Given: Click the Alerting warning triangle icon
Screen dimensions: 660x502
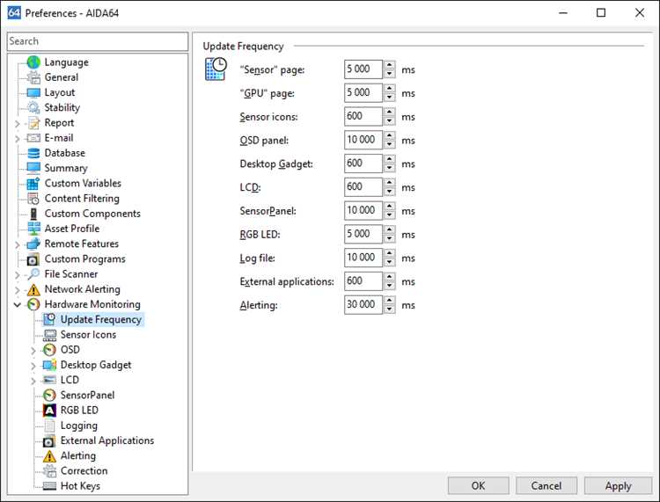Looking at the screenshot, I should point(49,455).
